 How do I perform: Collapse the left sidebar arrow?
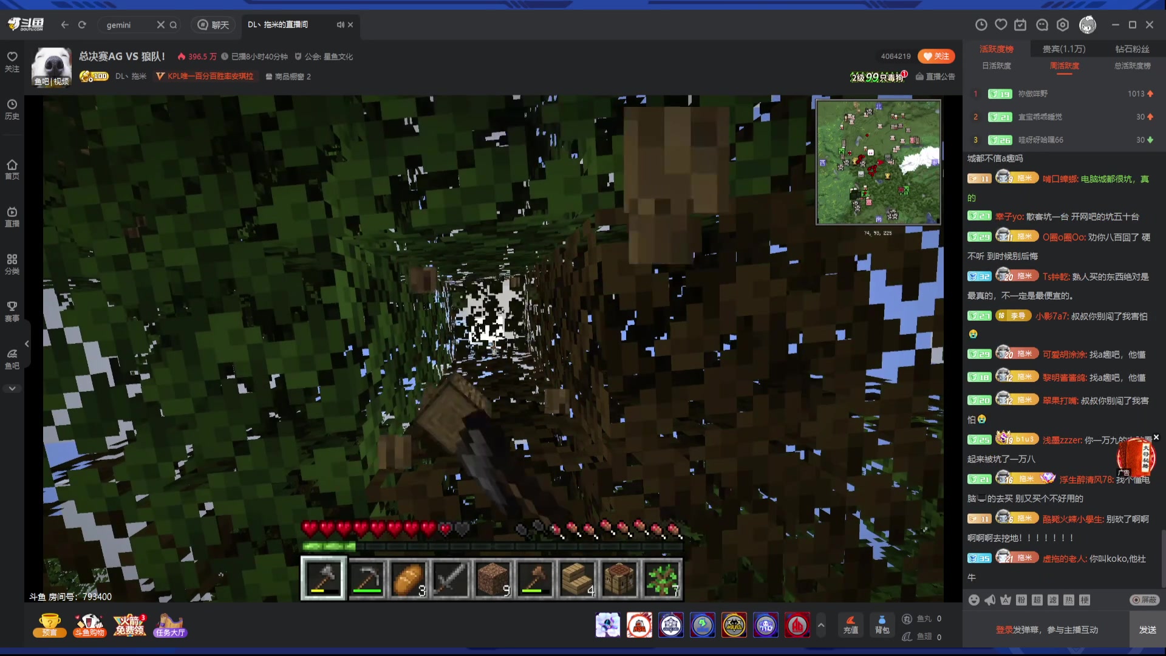pos(27,344)
